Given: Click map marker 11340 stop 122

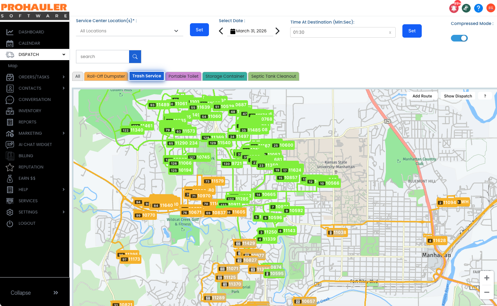Looking at the screenshot, I should tap(133, 130).
